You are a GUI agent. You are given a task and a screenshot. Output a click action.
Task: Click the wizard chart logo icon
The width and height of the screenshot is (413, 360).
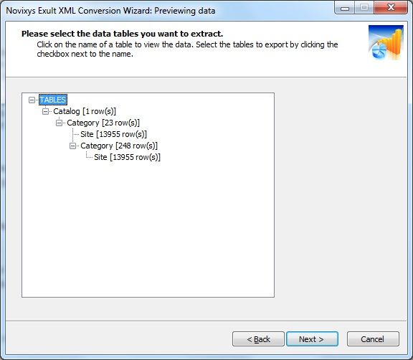click(x=386, y=42)
